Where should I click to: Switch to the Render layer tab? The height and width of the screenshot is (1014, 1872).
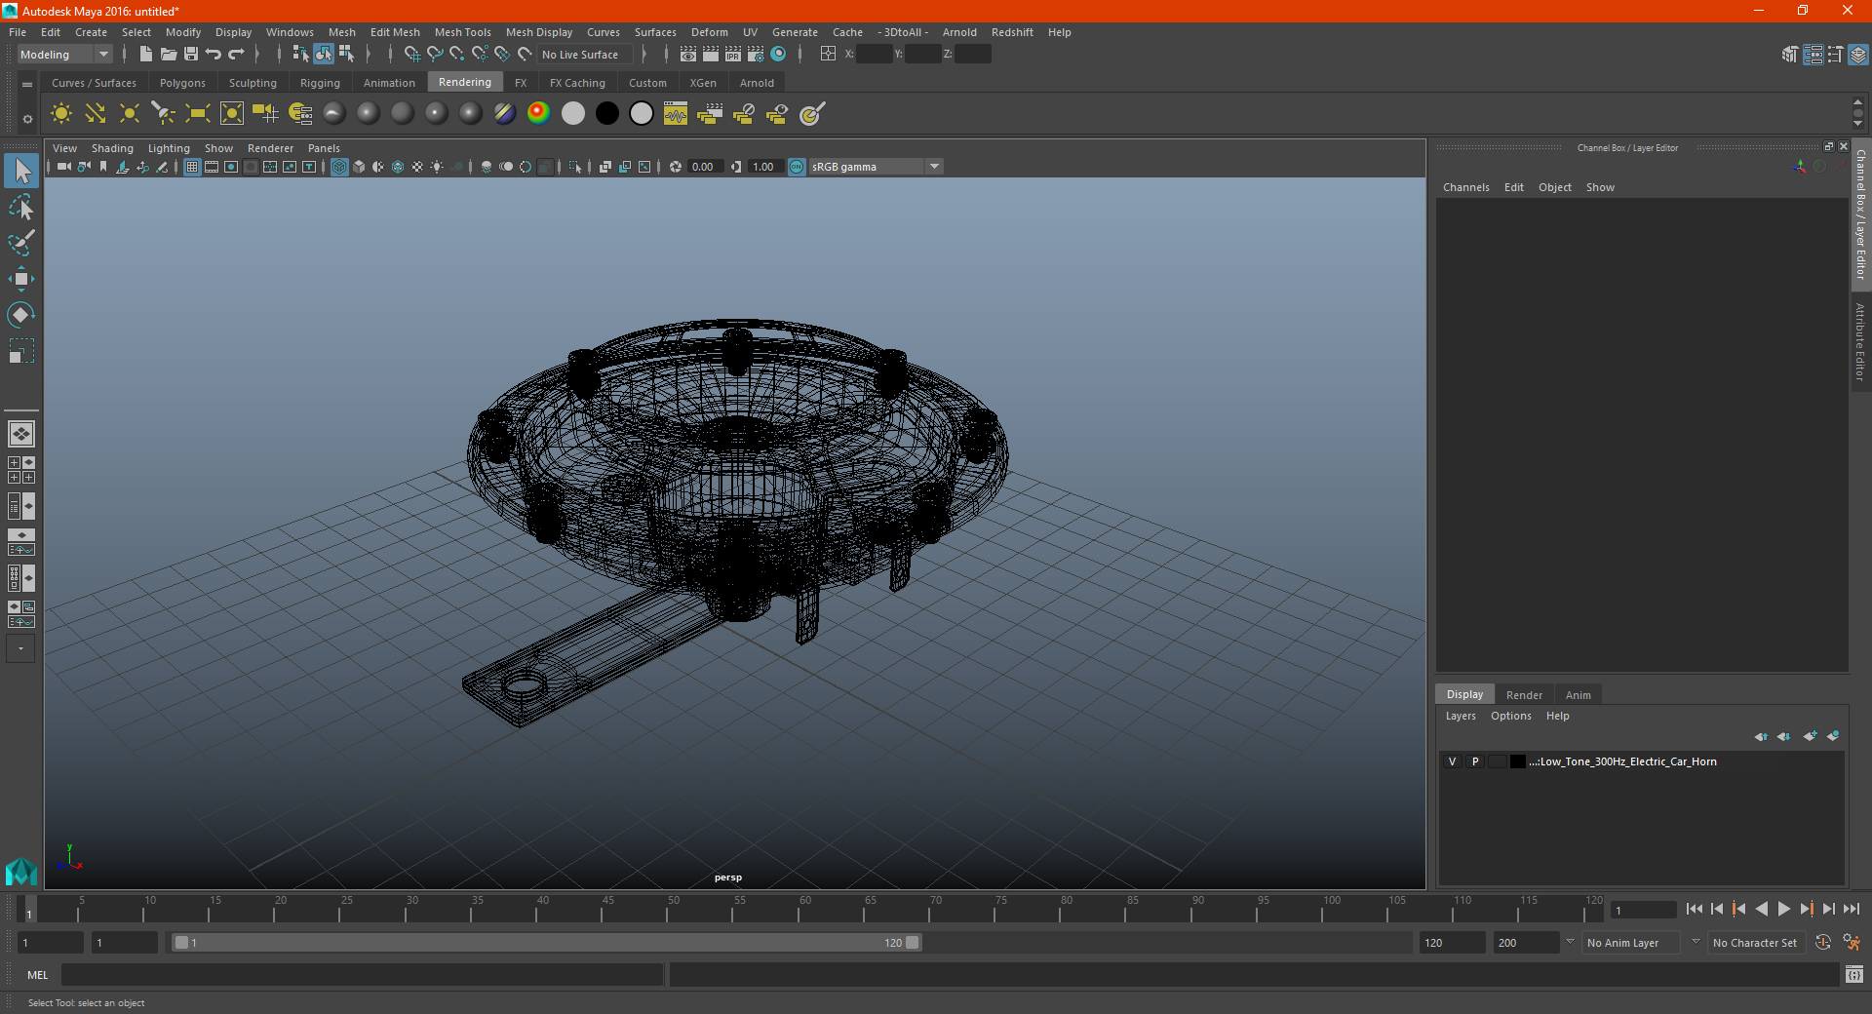pyautogui.click(x=1524, y=695)
